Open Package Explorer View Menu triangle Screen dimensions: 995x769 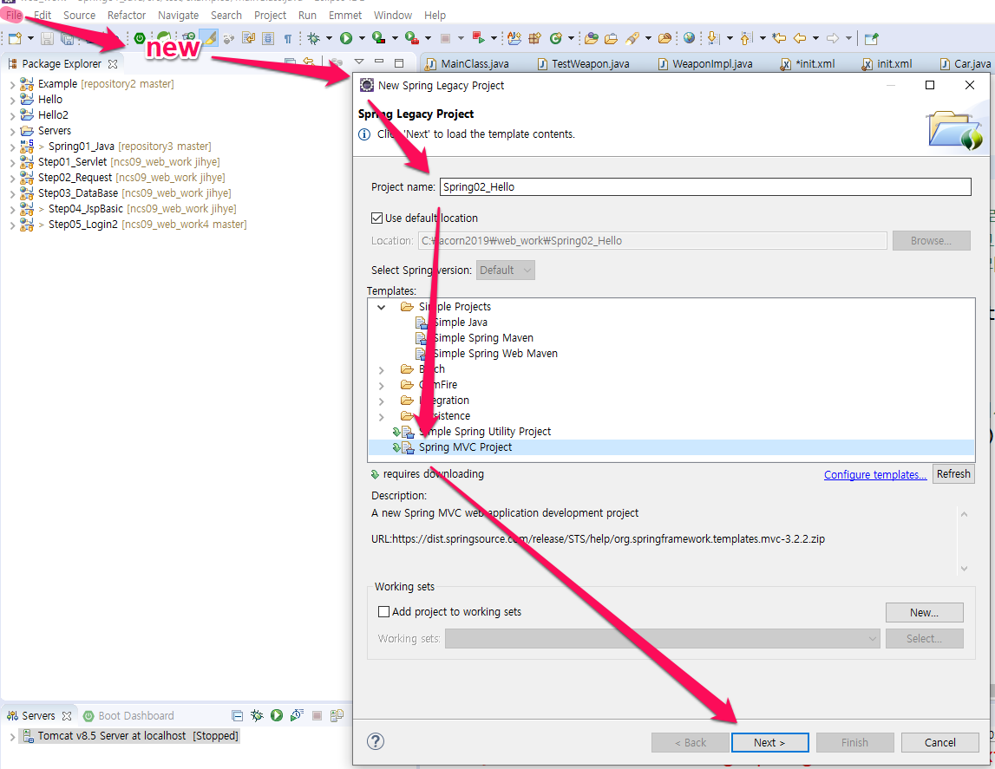click(359, 62)
